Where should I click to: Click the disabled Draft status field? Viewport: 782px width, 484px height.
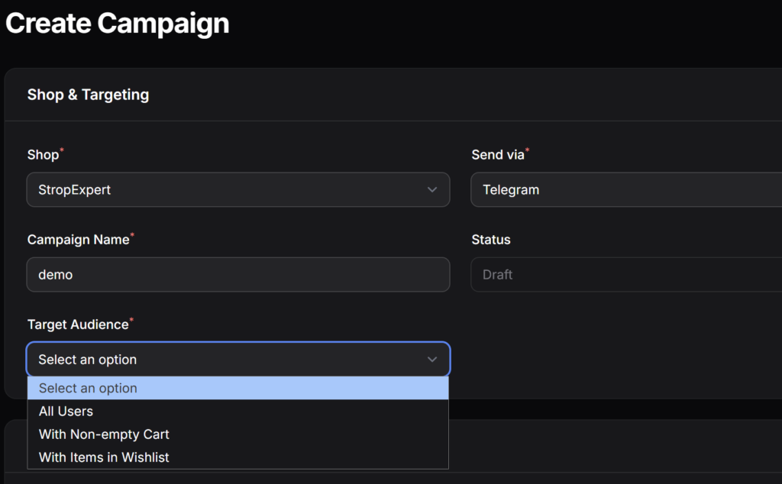(625, 274)
